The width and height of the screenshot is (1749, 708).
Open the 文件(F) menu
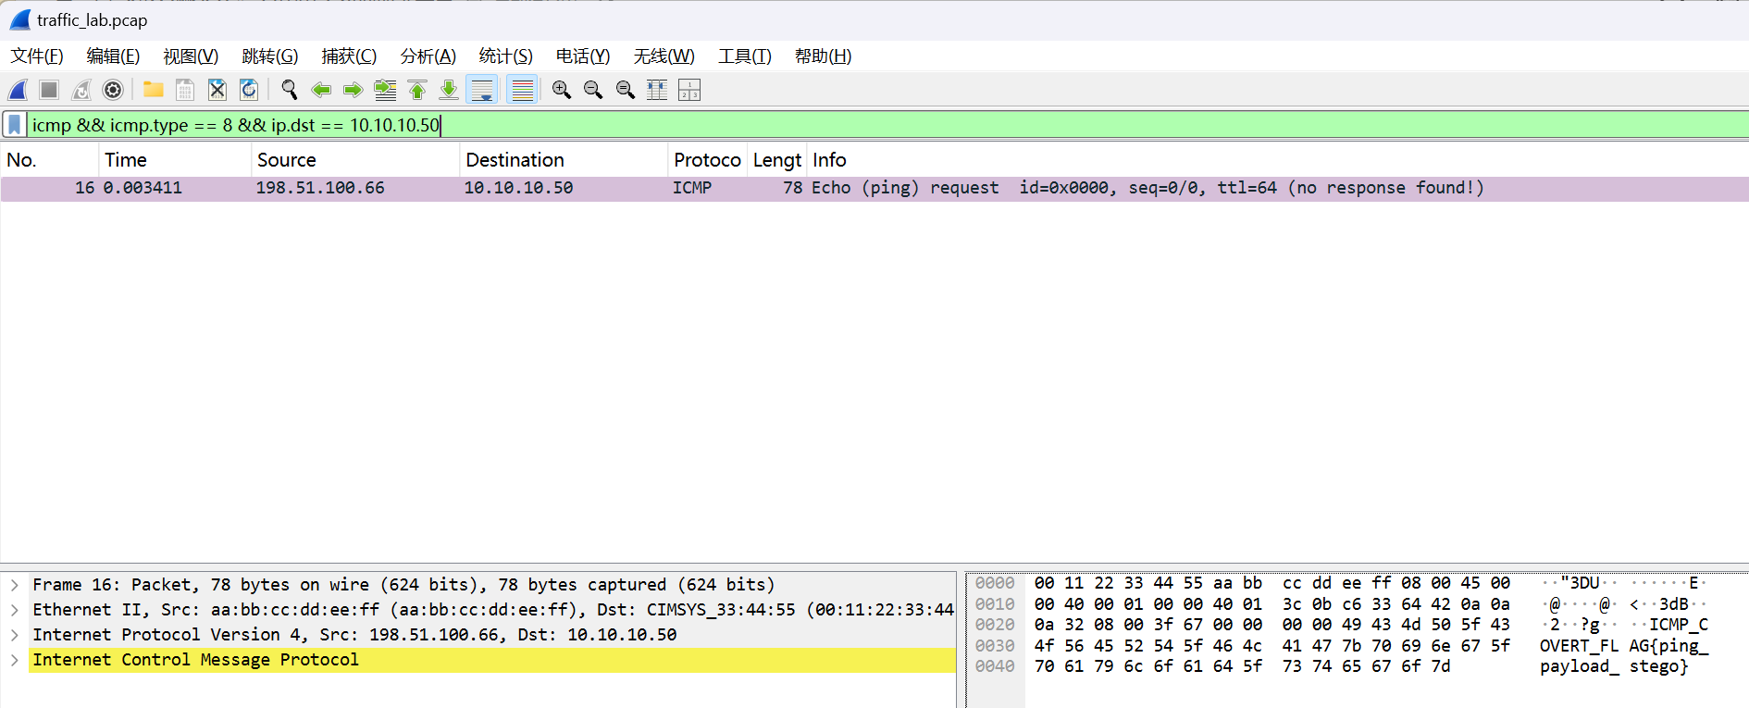click(37, 56)
